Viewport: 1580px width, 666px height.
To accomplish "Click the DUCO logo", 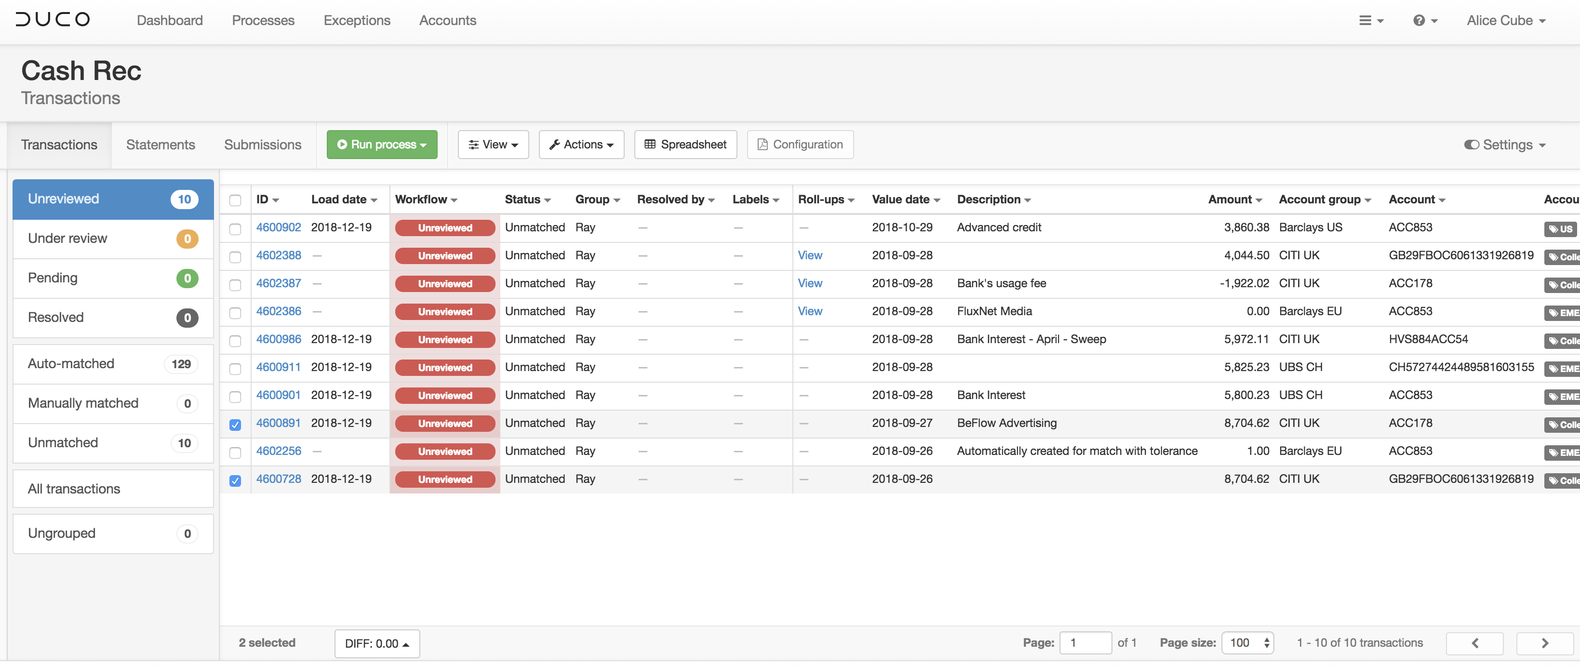I will tap(53, 20).
